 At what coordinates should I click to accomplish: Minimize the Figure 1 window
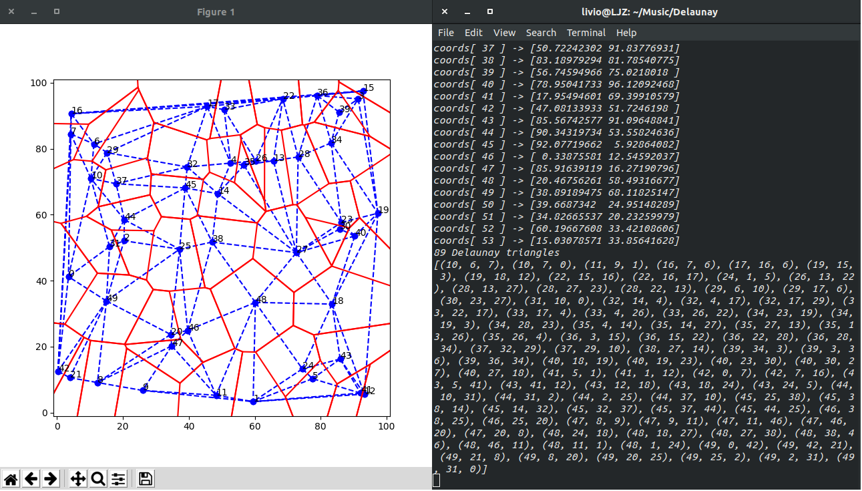(34, 11)
